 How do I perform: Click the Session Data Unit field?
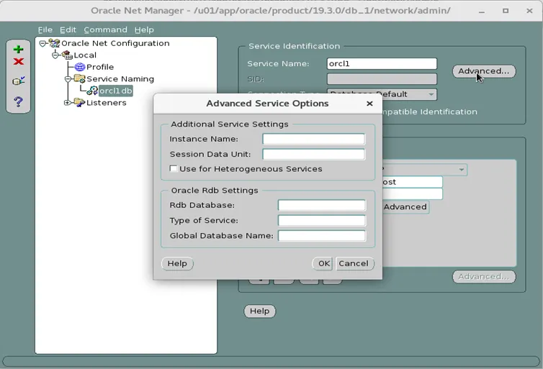click(313, 154)
